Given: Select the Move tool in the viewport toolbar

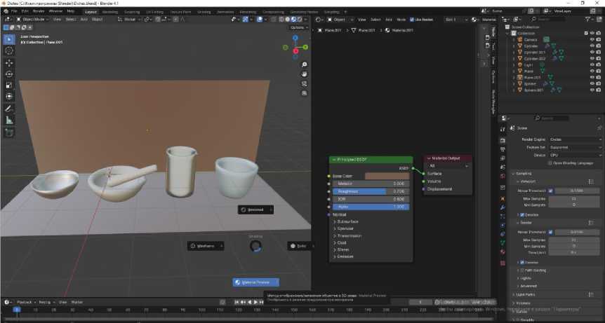Looking at the screenshot, I should click(x=9, y=62).
